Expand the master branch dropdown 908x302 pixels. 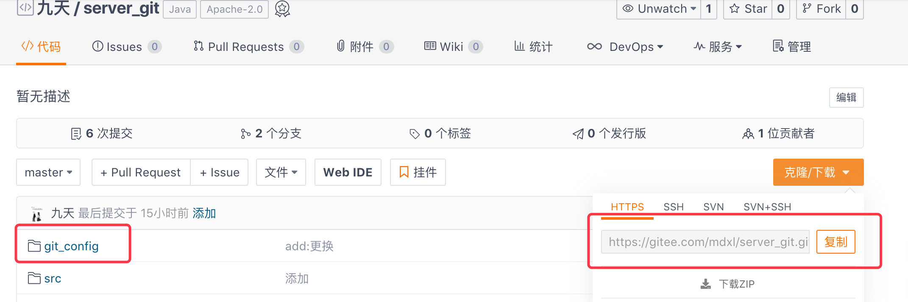(x=48, y=172)
